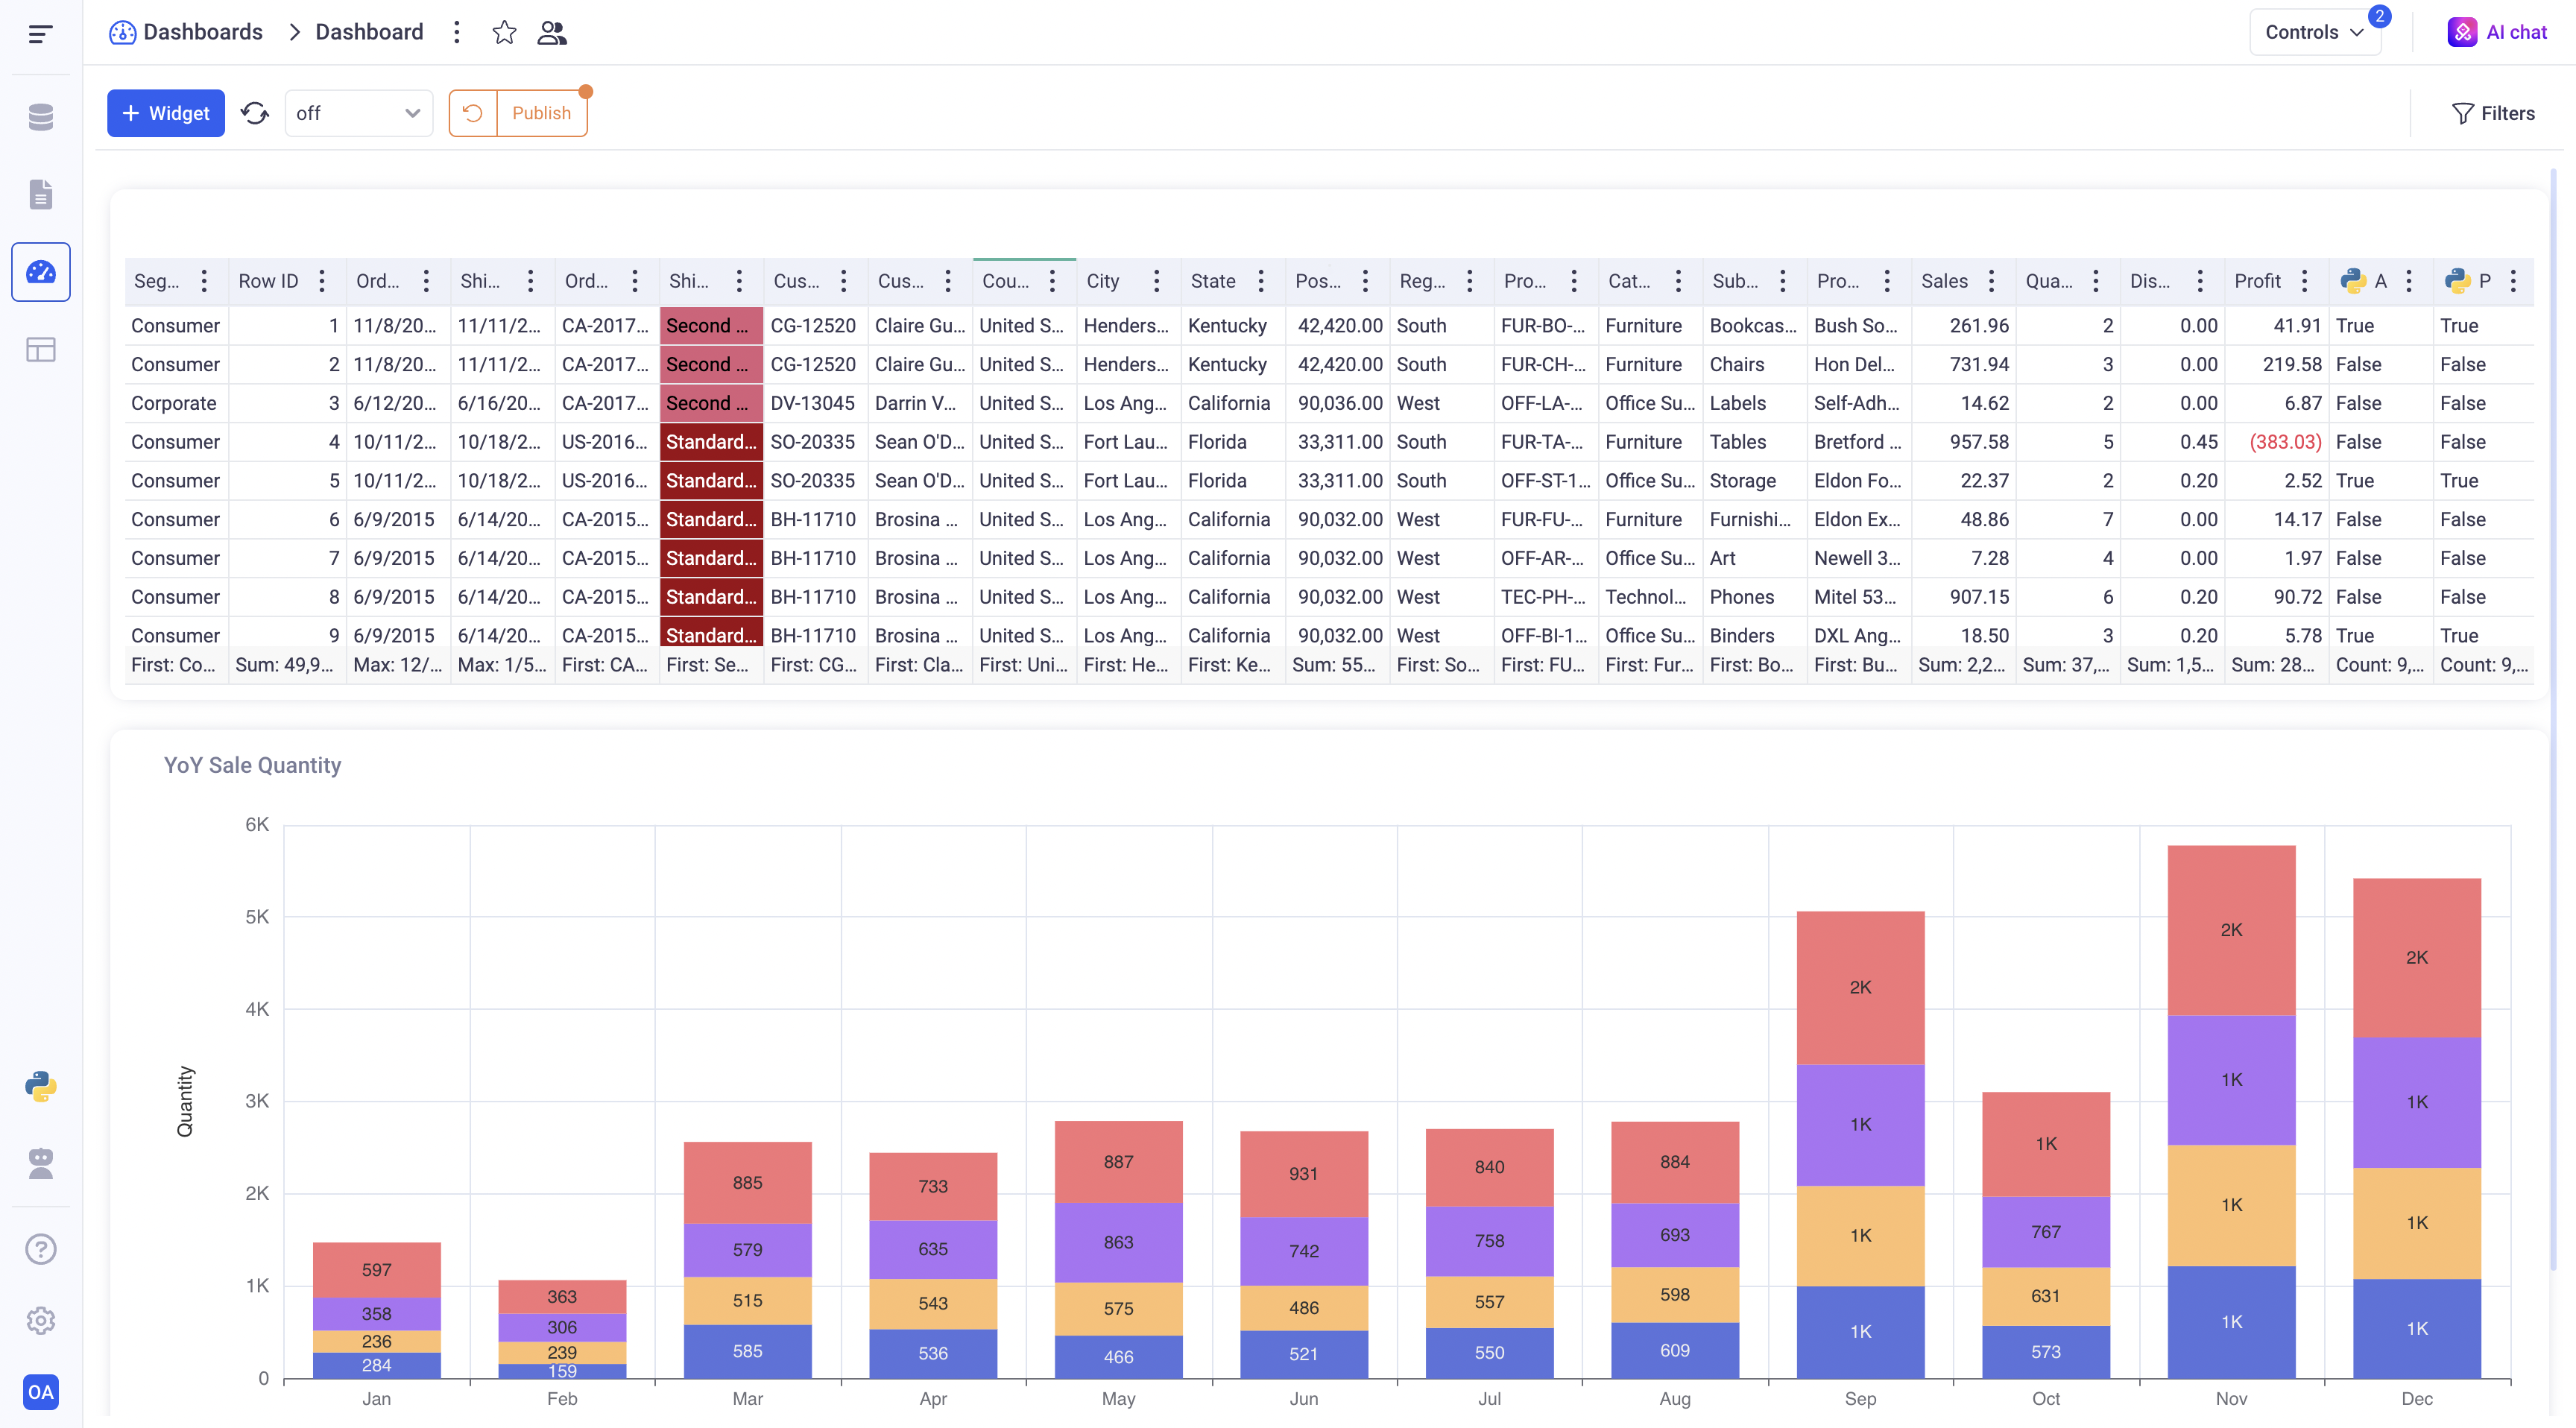Open the robot assistant sidebar icon

coord(40,1163)
